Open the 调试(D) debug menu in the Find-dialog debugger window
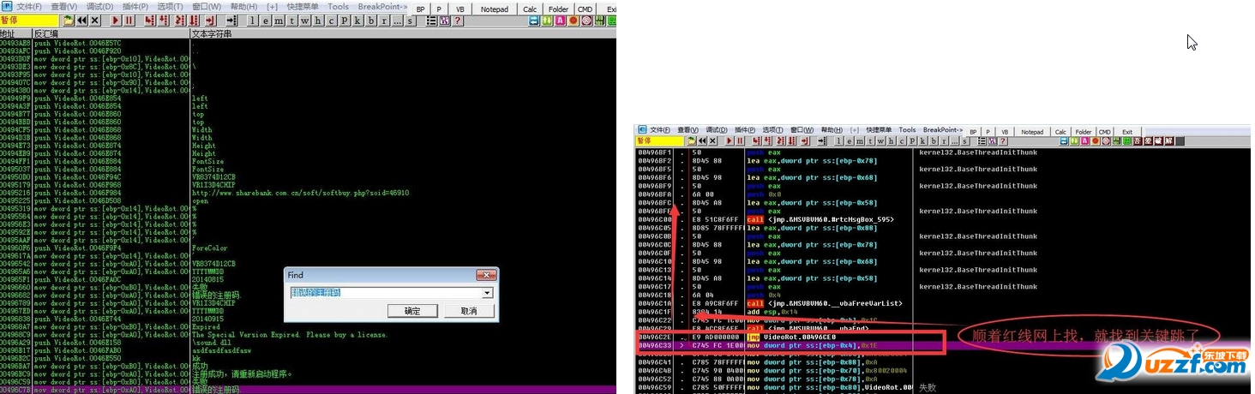 pyautogui.click(x=99, y=7)
